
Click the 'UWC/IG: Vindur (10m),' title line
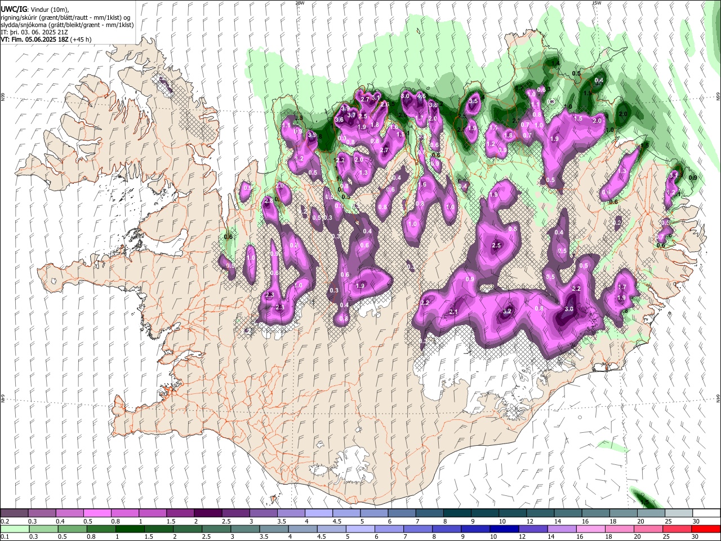point(34,10)
